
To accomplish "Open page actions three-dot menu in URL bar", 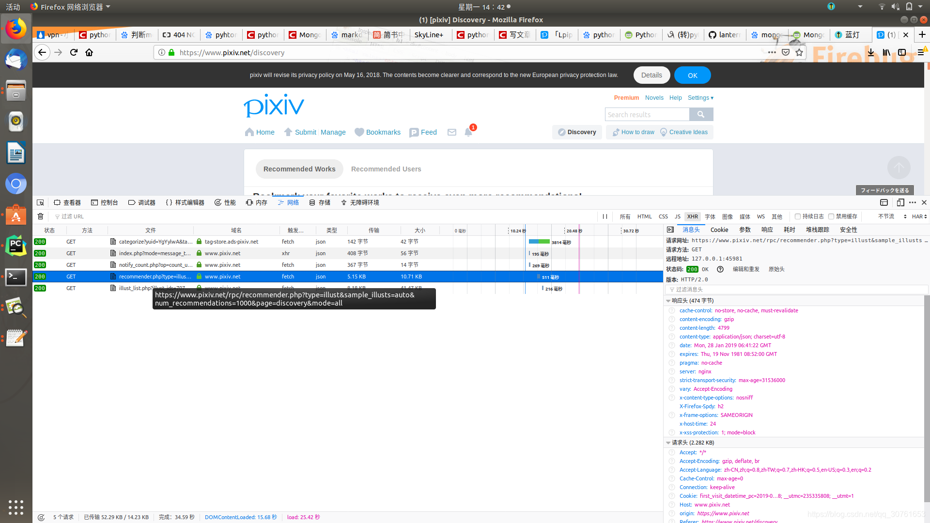I will [x=772, y=52].
